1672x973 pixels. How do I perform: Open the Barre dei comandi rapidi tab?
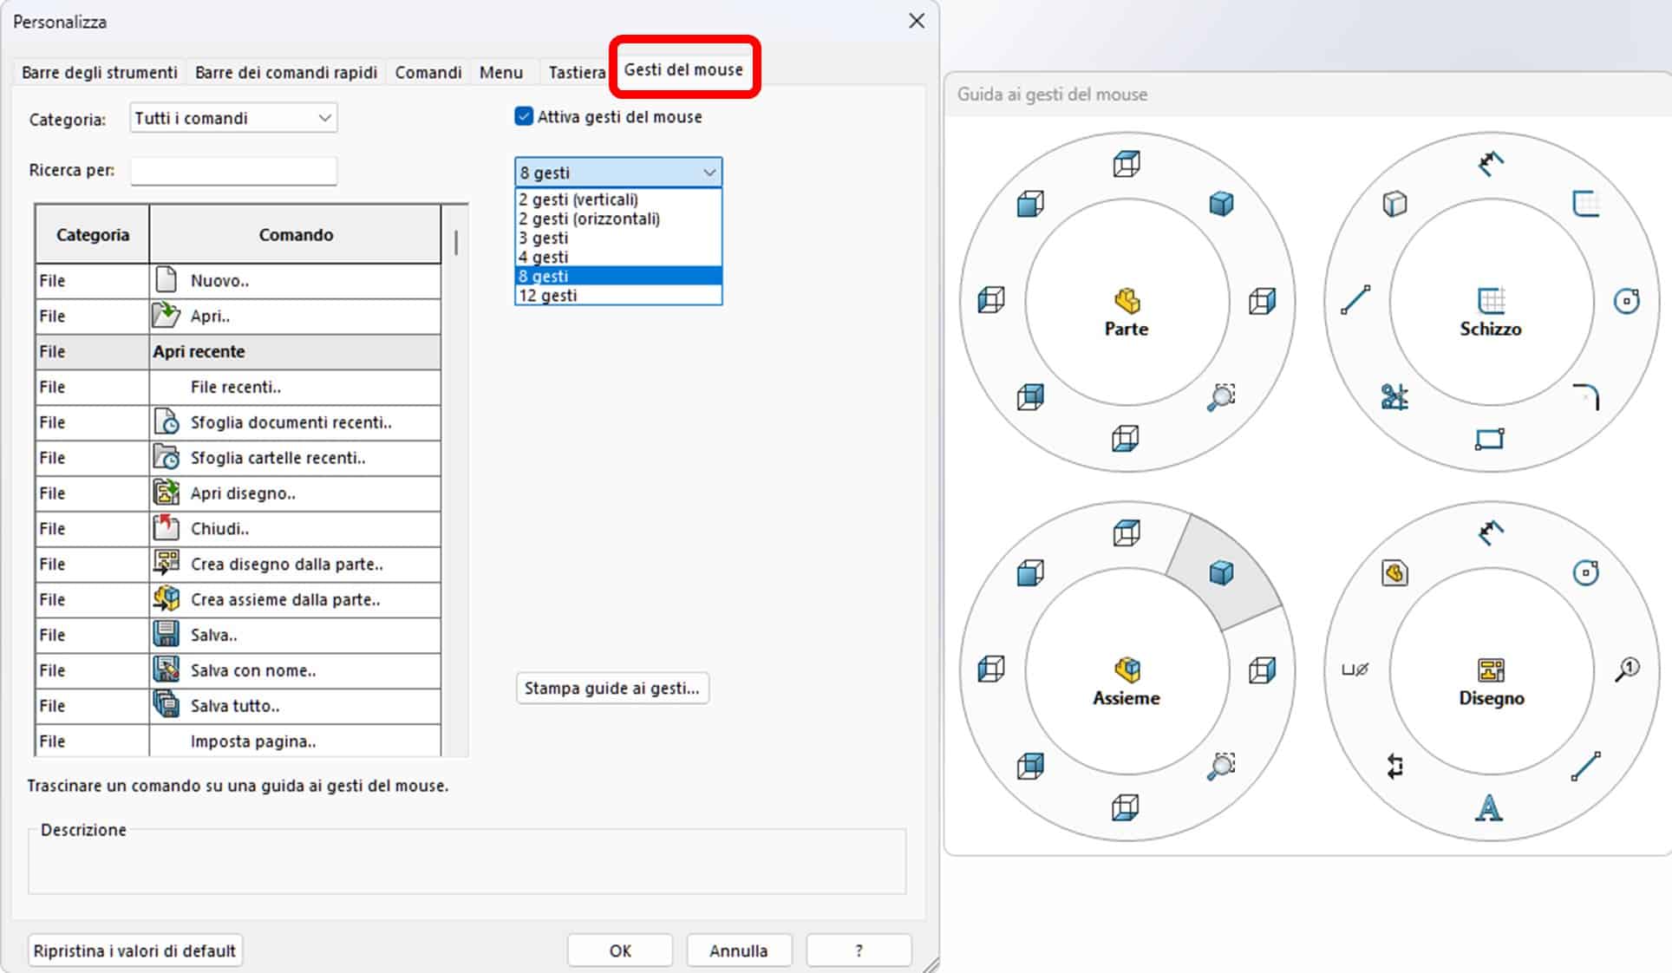[x=285, y=72]
